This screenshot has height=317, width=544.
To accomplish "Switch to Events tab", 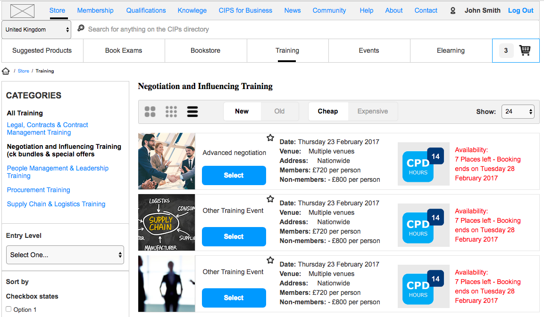I will 369,50.
